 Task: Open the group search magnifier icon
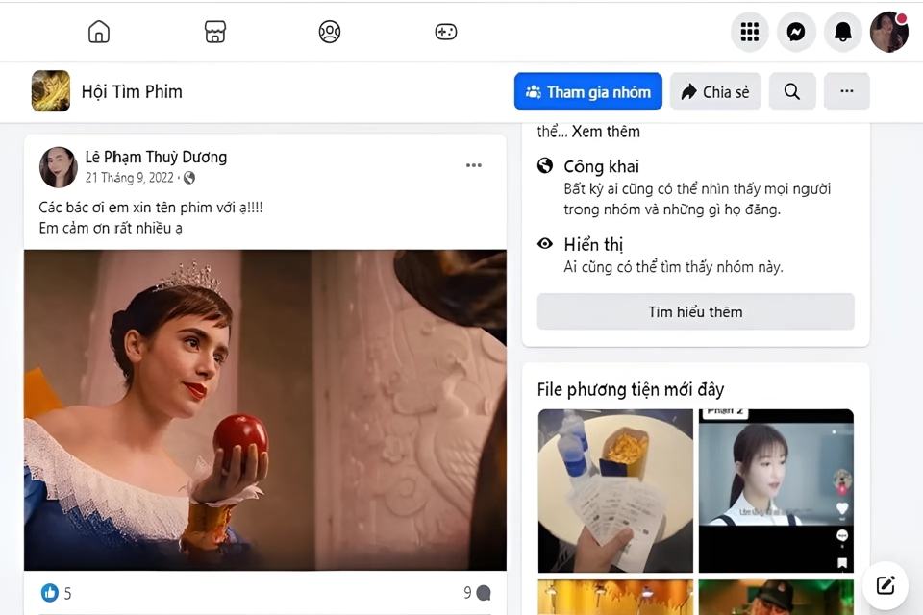(x=792, y=91)
